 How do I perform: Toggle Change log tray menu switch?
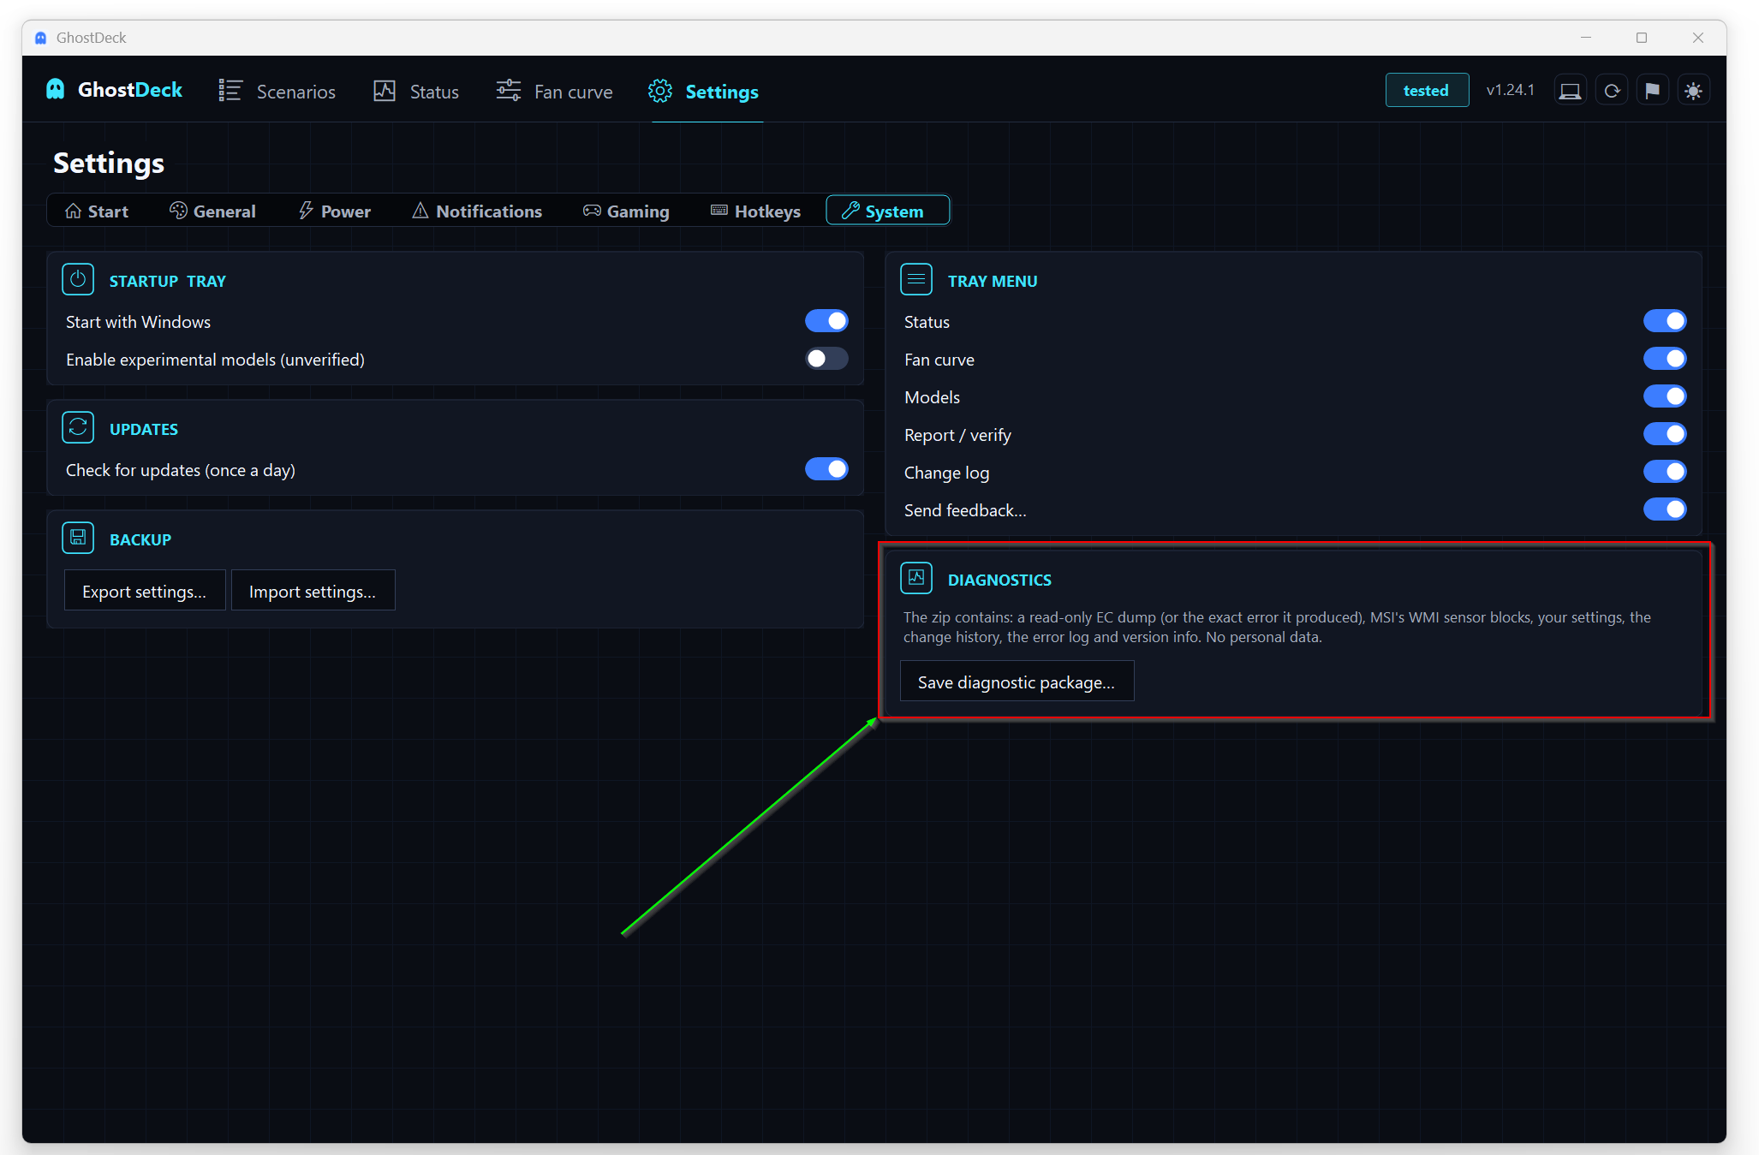pyautogui.click(x=1665, y=472)
